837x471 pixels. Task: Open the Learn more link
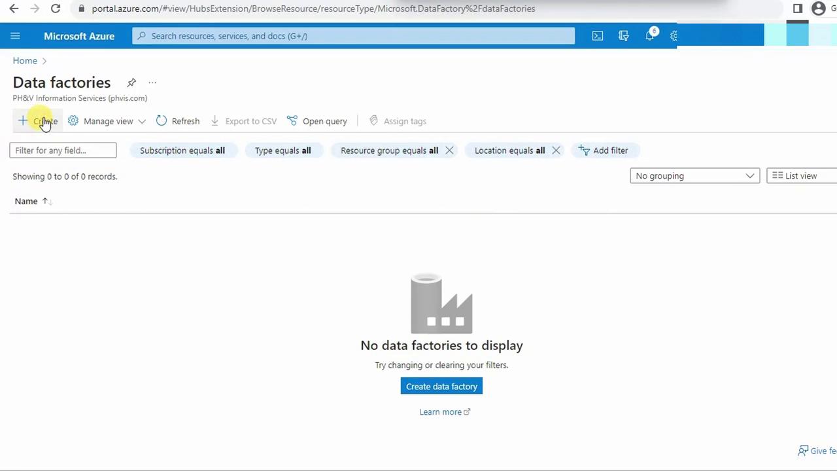pyautogui.click(x=445, y=412)
